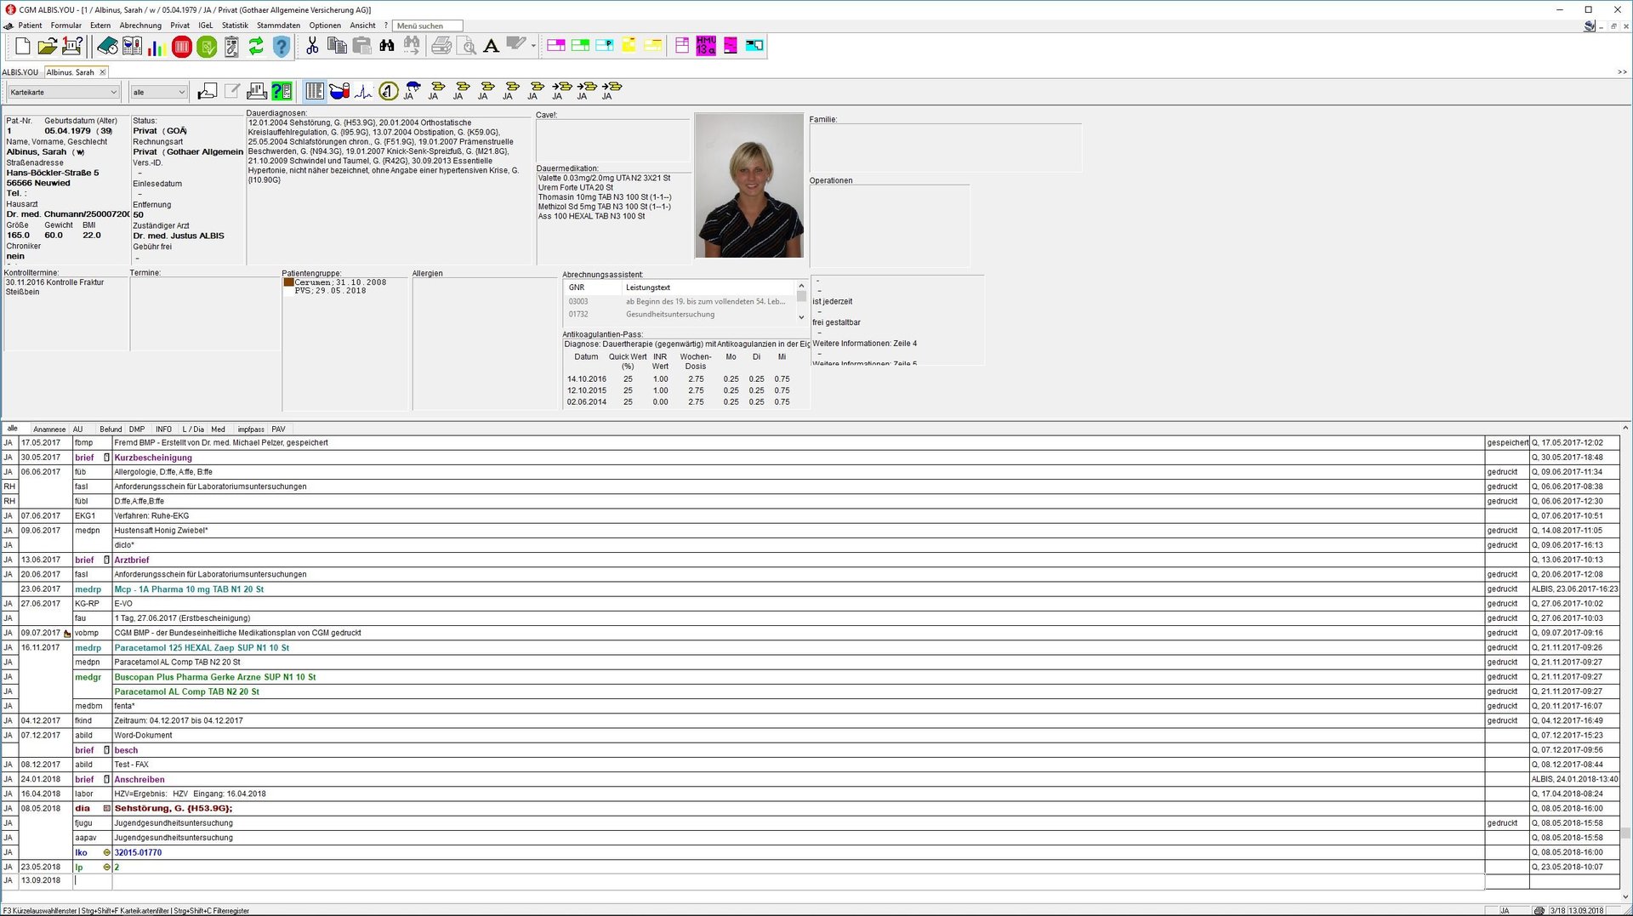Open the text marker dropdown arrow
Image resolution: width=1633 pixels, height=916 pixels.
[x=532, y=46]
